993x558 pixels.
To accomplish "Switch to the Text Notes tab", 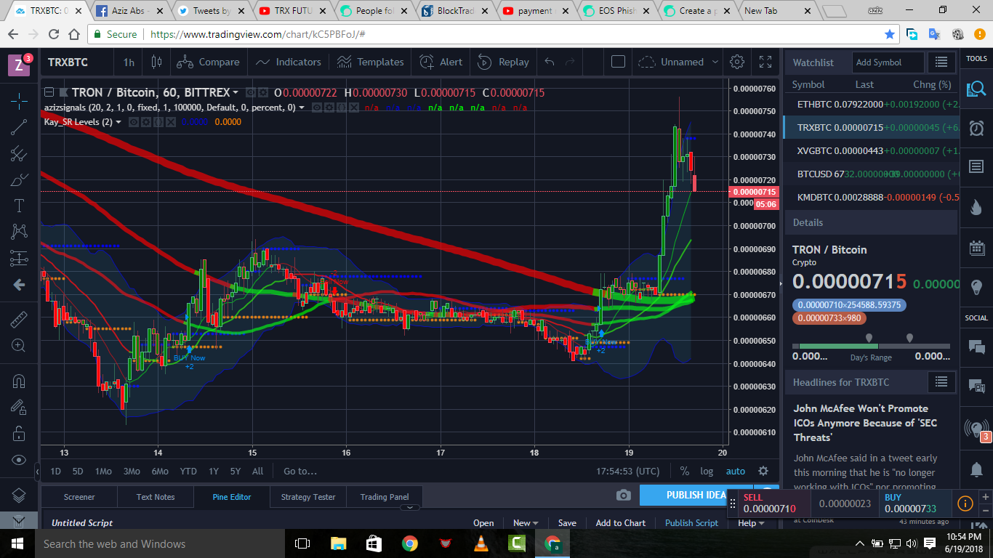I will click(156, 497).
